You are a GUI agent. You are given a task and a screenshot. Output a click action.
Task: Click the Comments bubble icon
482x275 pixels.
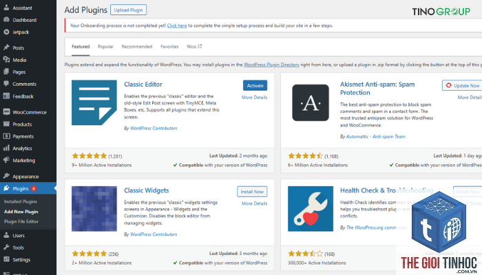[x=6, y=84]
